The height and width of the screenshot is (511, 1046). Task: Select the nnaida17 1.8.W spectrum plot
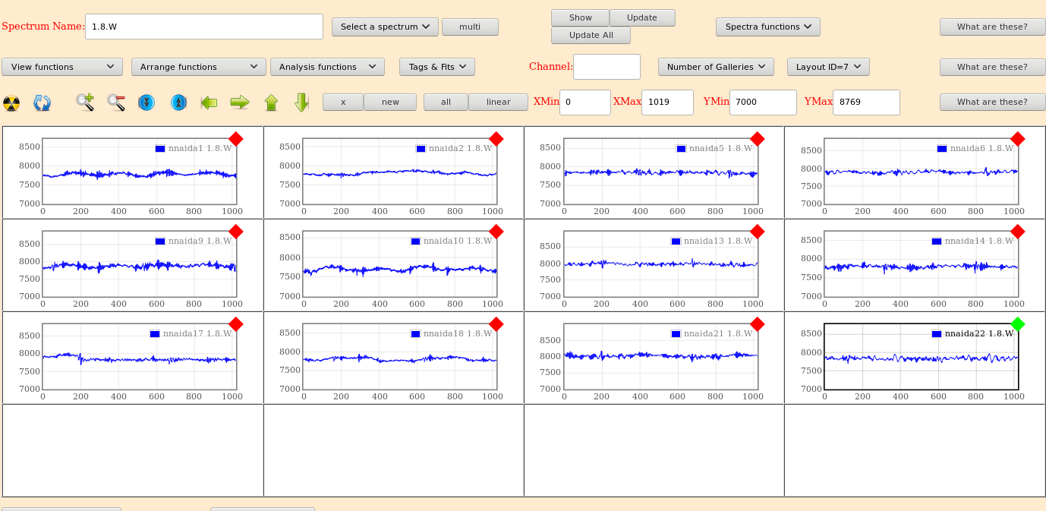point(139,356)
